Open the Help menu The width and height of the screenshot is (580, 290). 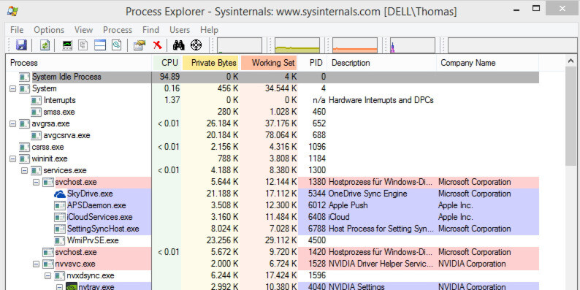209,30
